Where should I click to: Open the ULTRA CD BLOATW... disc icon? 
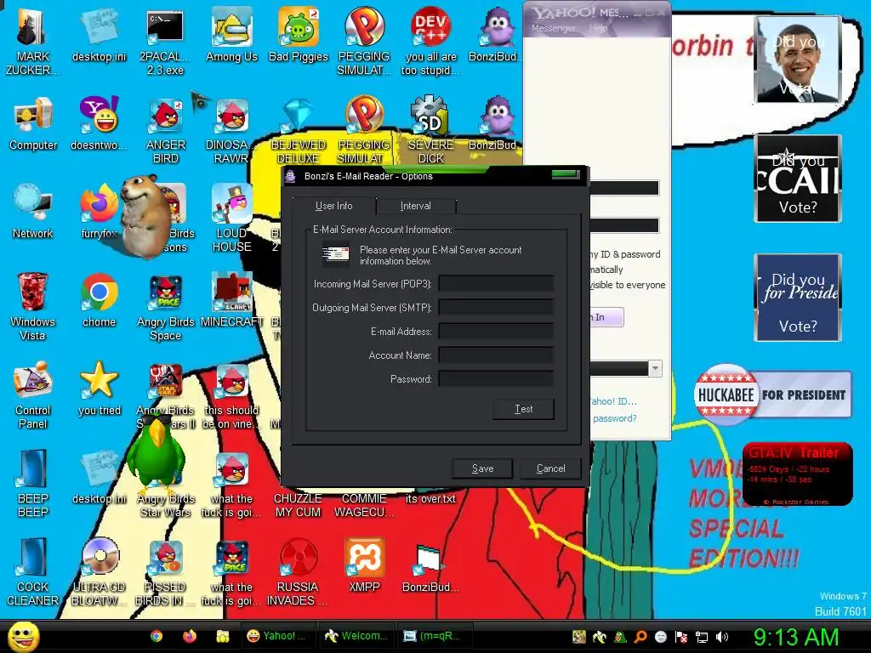99,572
